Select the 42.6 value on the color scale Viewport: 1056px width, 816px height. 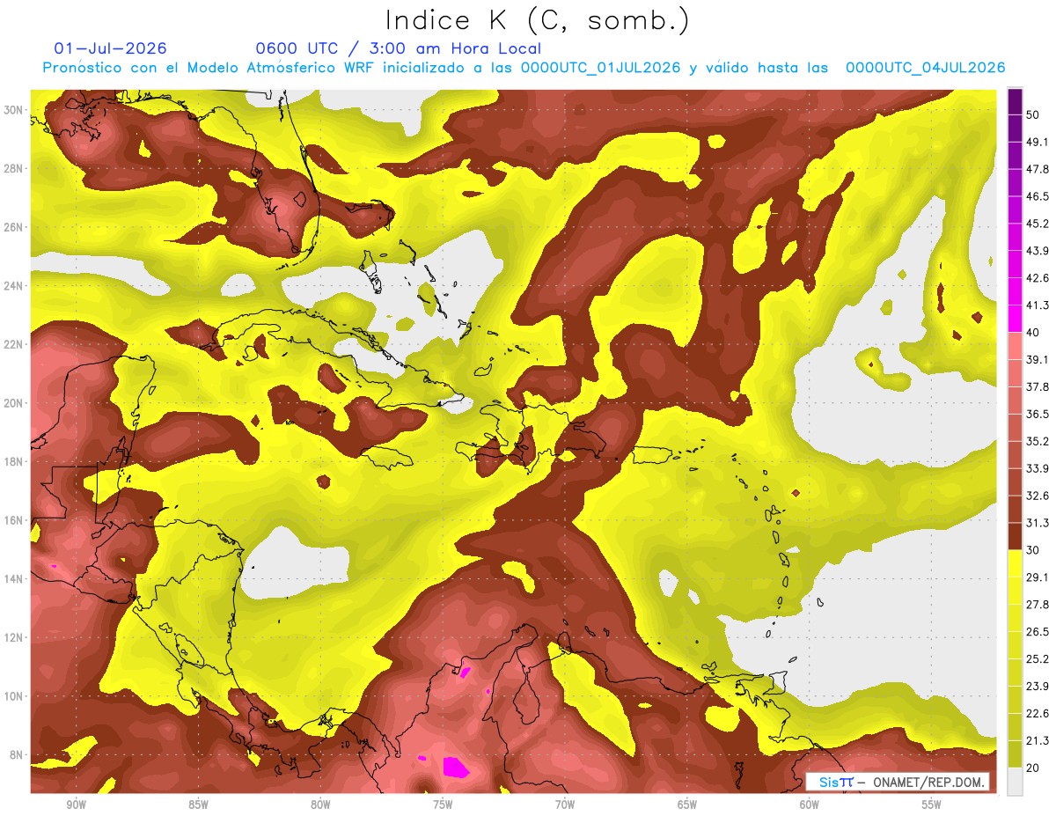click(1038, 278)
